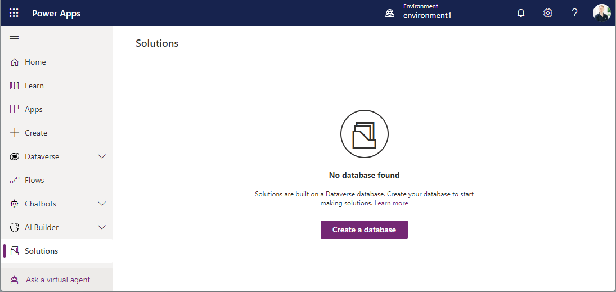
Task: Expand the Chatbots chevron
Action: [102, 204]
